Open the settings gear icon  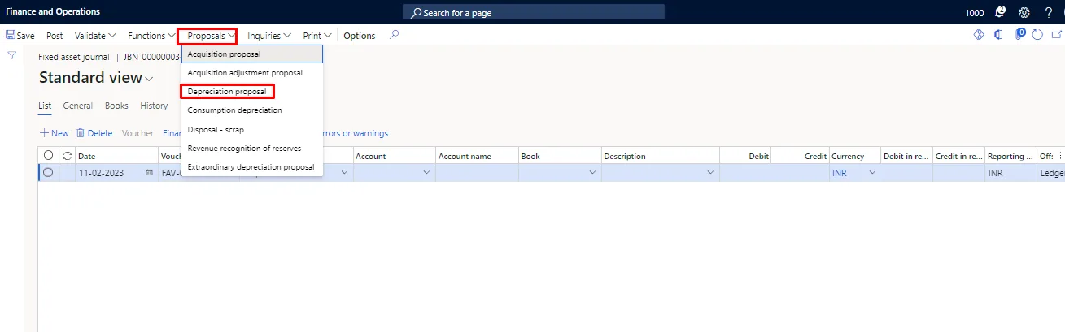1024,12
